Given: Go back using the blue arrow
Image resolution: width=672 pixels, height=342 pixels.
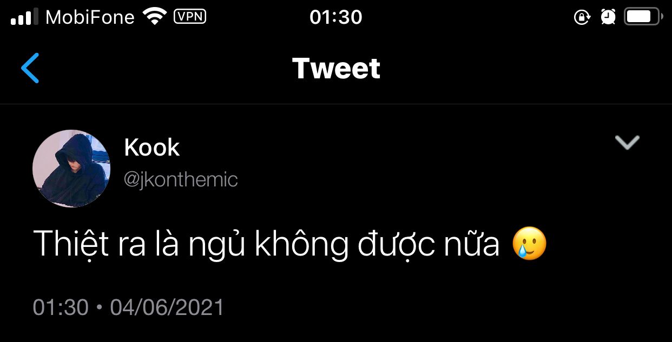Looking at the screenshot, I should tap(30, 68).
